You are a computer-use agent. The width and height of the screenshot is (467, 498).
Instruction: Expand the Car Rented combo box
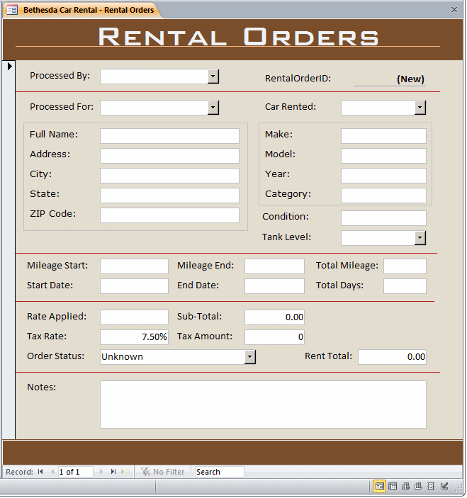click(420, 108)
